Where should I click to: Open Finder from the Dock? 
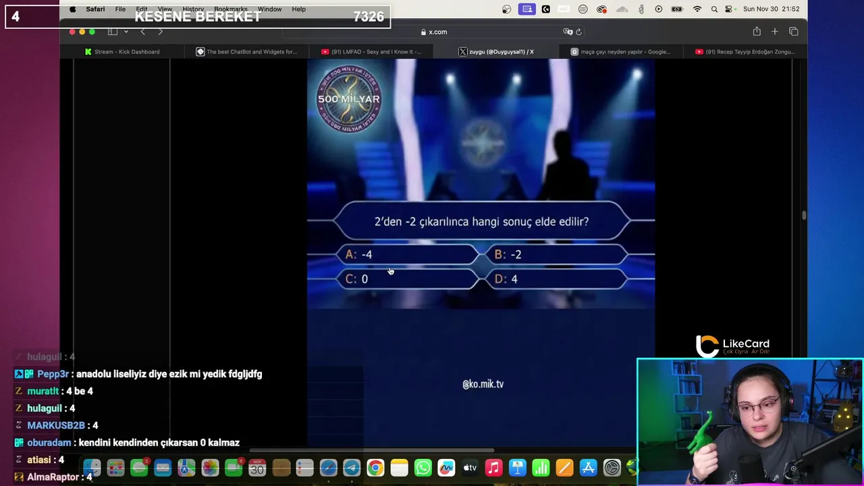tap(92, 468)
